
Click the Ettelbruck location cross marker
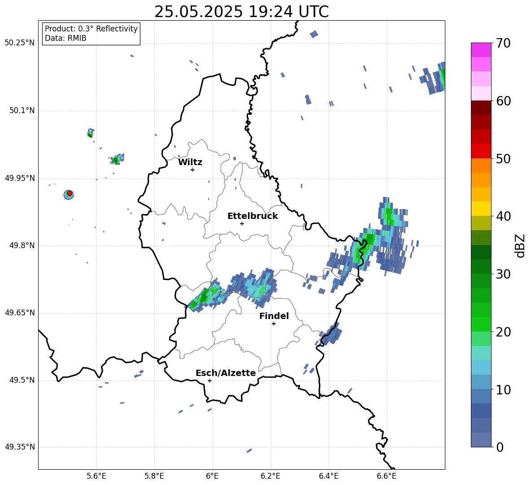[x=242, y=223]
